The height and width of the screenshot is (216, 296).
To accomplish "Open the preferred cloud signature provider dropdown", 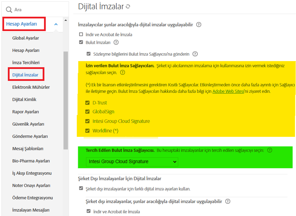I will [132, 161].
